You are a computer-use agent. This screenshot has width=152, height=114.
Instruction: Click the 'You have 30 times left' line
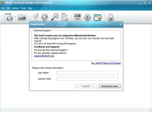(x=55, y=44)
